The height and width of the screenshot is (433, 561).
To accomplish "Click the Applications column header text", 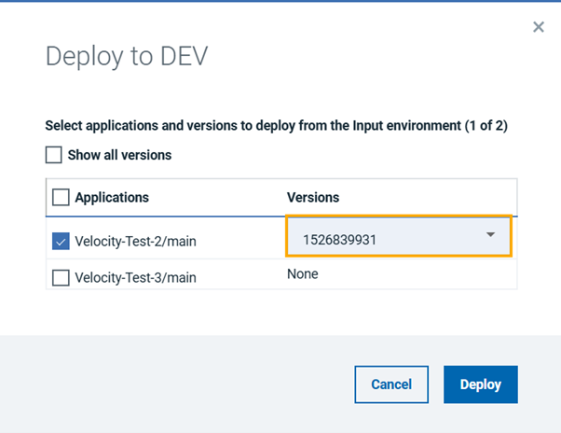I will click(112, 197).
